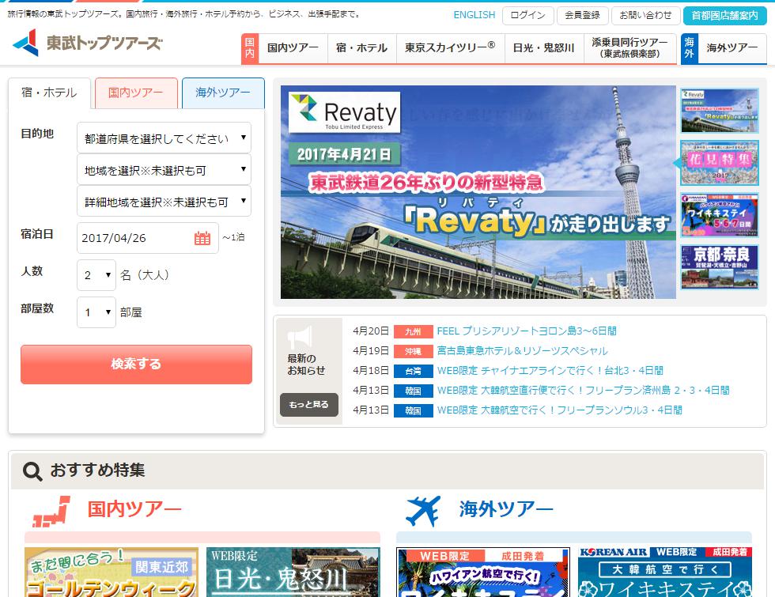Click the 韓国 tag beside the ソウル news item
The height and width of the screenshot is (597, 775).
click(x=413, y=410)
